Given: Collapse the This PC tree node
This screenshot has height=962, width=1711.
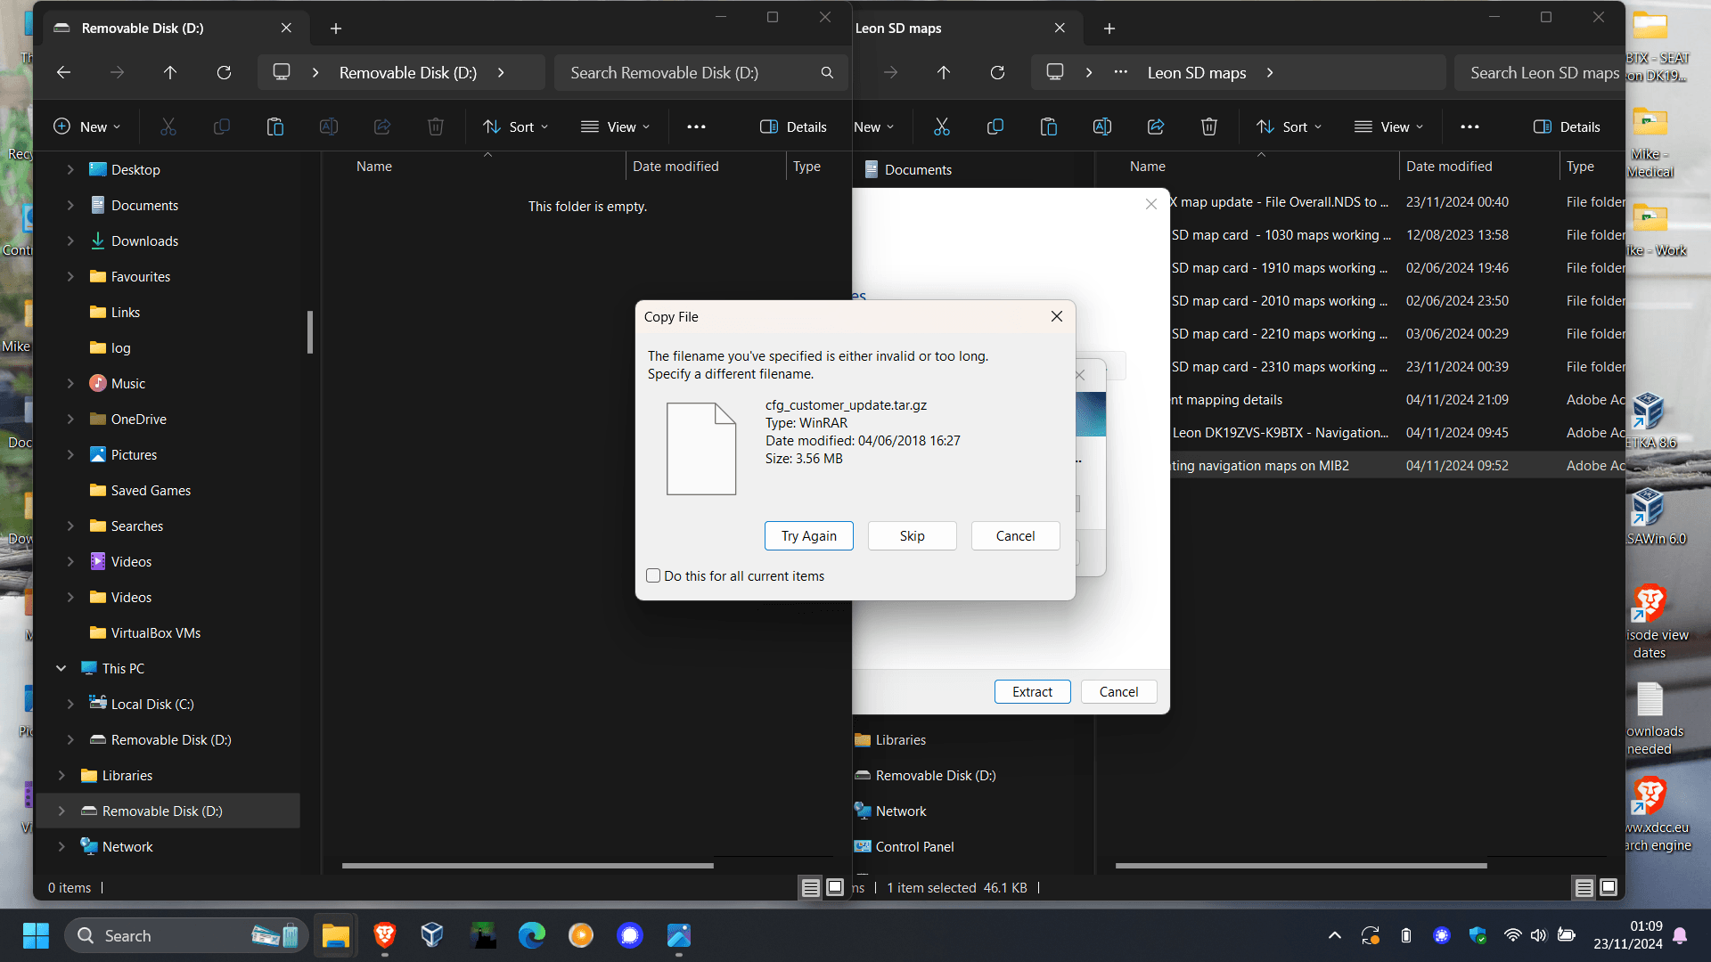Looking at the screenshot, I should 61,668.
